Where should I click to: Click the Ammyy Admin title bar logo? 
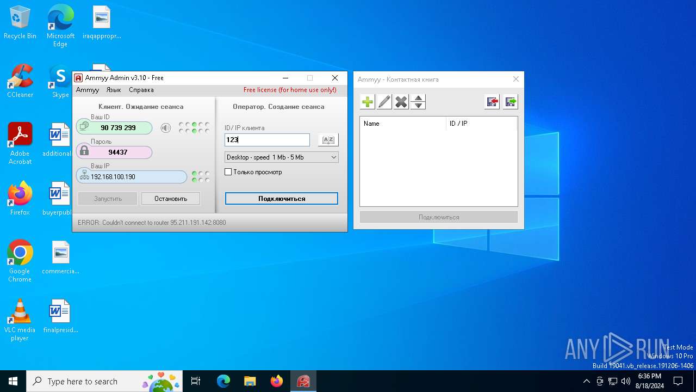(x=78, y=78)
